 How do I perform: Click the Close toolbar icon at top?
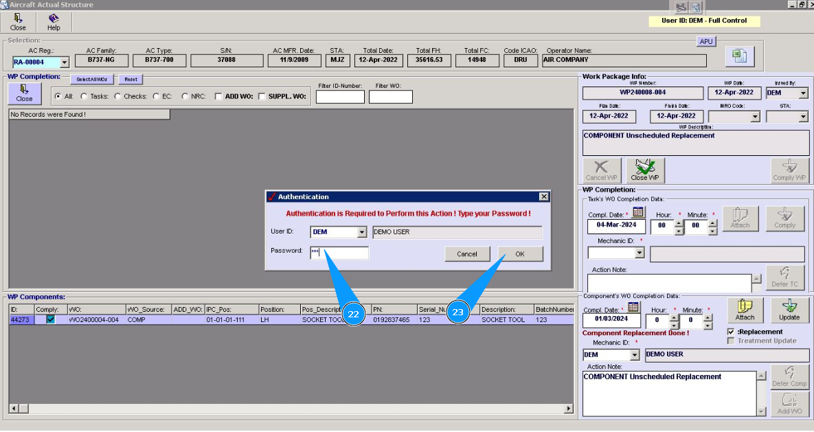[x=18, y=23]
